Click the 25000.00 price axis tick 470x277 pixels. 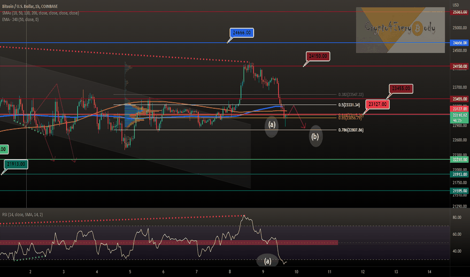click(459, 28)
